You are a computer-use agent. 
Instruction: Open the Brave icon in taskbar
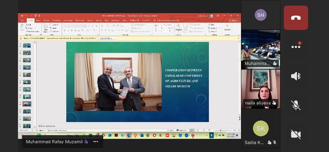pos(135,135)
